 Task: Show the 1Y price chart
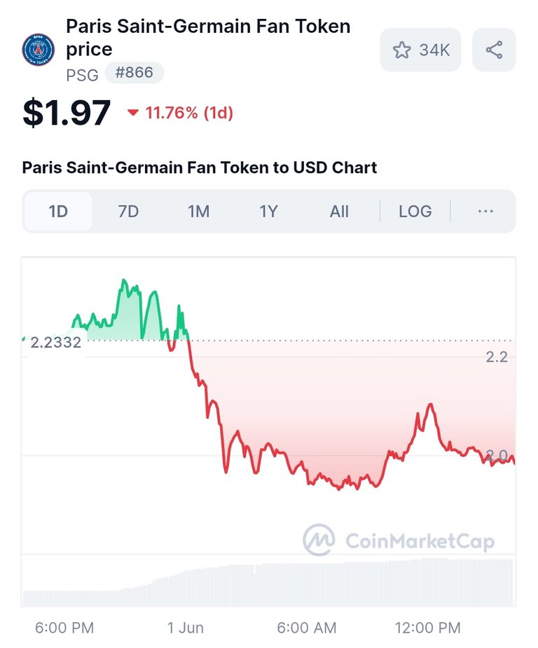(x=268, y=211)
